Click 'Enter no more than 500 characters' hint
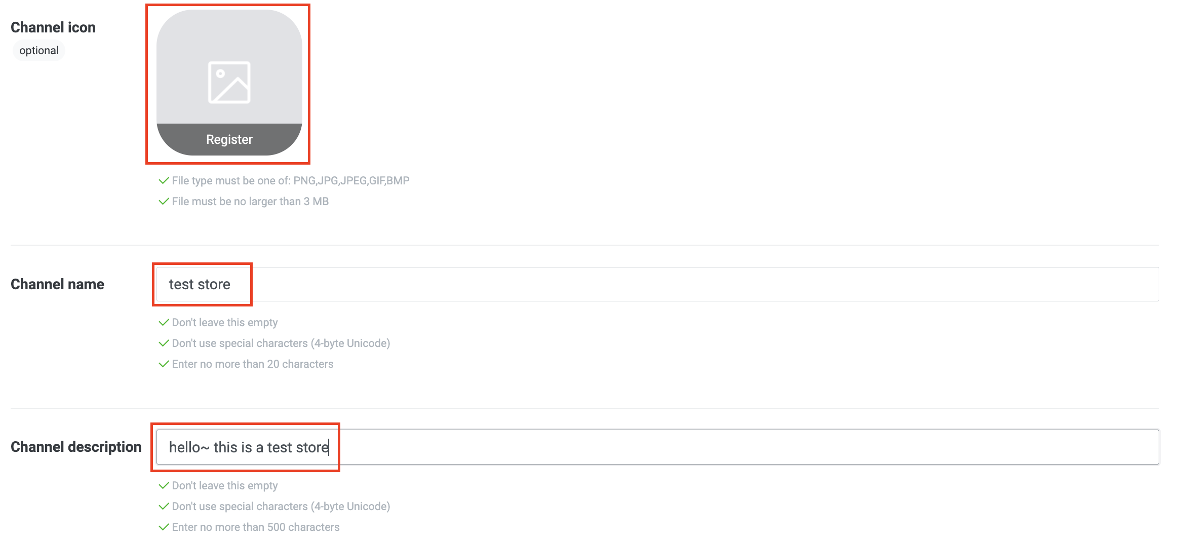The image size is (1182, 540). click(x=256, y=527)
